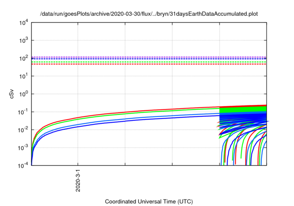Click the 10^0 y-axis tick label
The image size is (294, 206).
[x=24, y=94]
